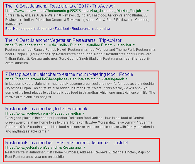The image size is (195, 164).
Task: Open 'The 10 Best Jalandhar Vegetarian Restaurants' result
Action: coord(63,40)
